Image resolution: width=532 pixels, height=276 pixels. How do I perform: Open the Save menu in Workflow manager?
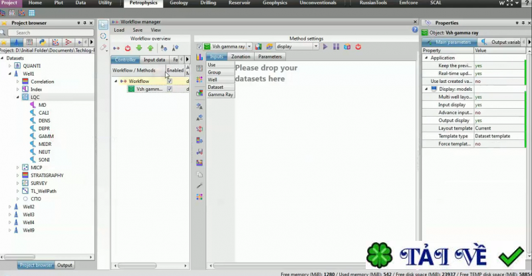[138, 30]
